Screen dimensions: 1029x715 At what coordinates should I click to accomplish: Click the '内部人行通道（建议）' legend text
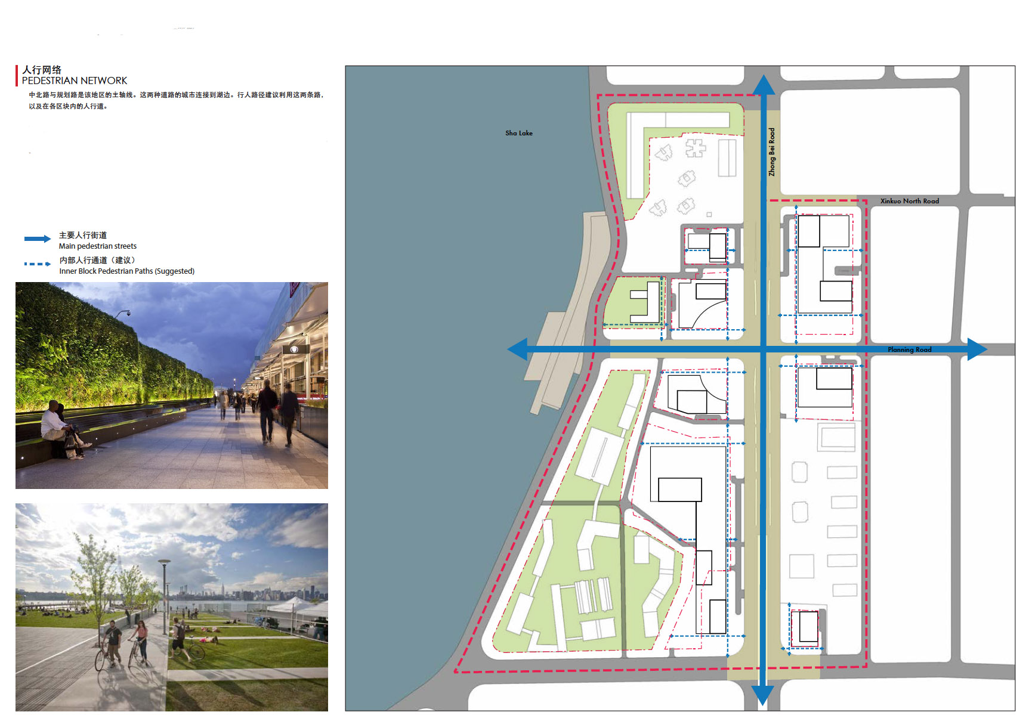[x=98, y=260]
